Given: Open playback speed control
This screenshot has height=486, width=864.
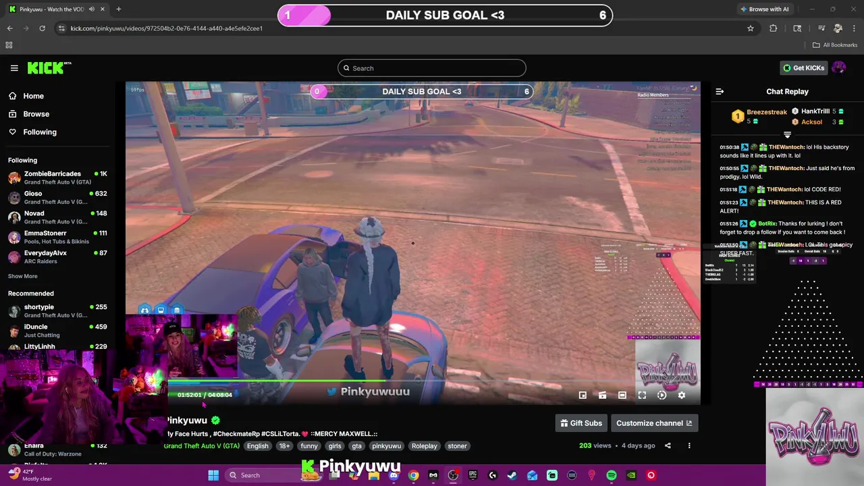Looking at the screenshot, I should click(x=661, y=396).
